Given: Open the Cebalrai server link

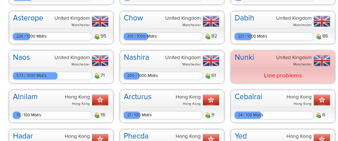Looking at the screenshot, I should (248, 97).
